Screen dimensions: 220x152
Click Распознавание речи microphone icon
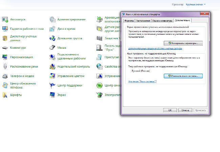(x=5, y=67)
